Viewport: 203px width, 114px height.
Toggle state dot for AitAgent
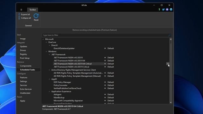pos(105,94)
